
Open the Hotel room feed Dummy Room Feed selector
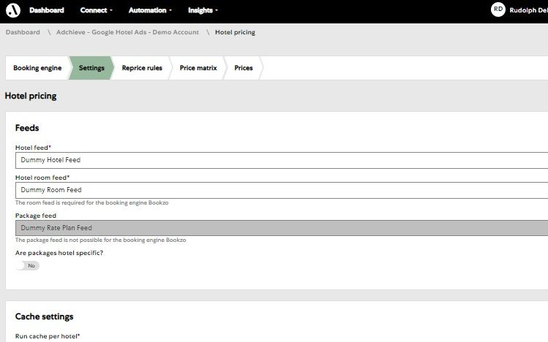coord(282,190)
